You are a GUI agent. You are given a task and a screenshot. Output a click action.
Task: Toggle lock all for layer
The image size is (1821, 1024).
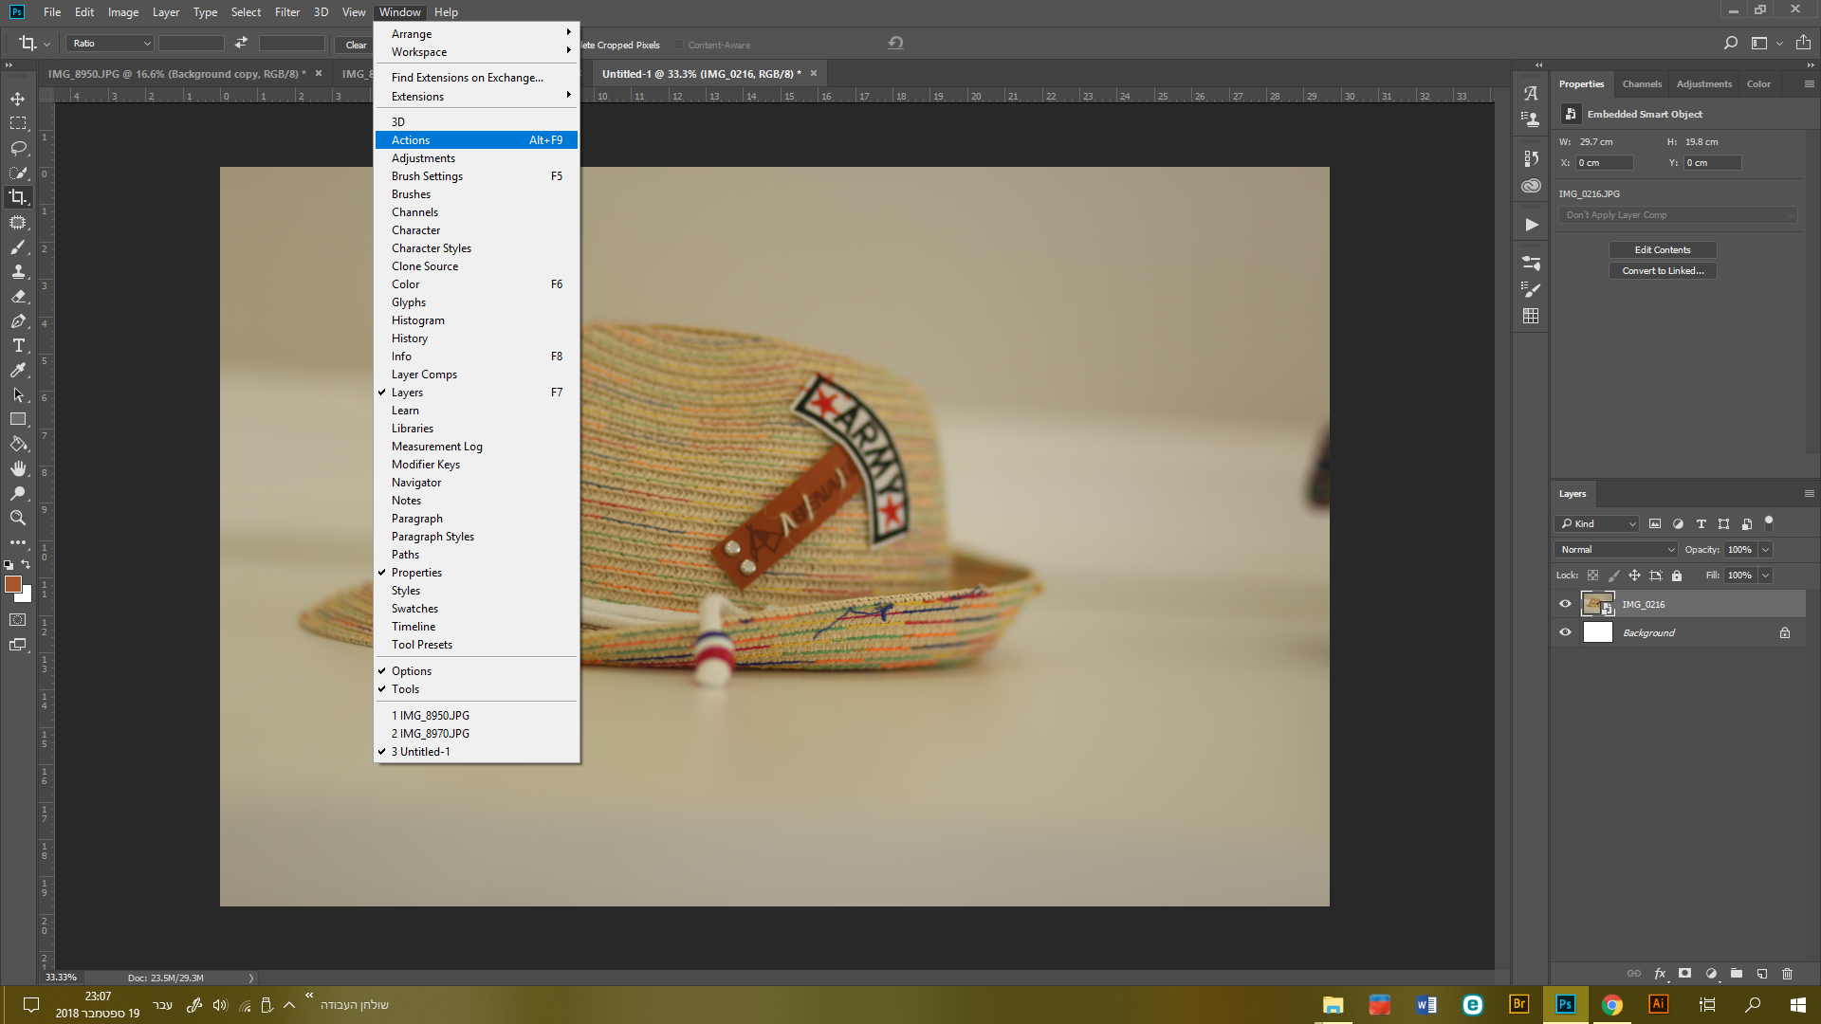point(1676,576)
